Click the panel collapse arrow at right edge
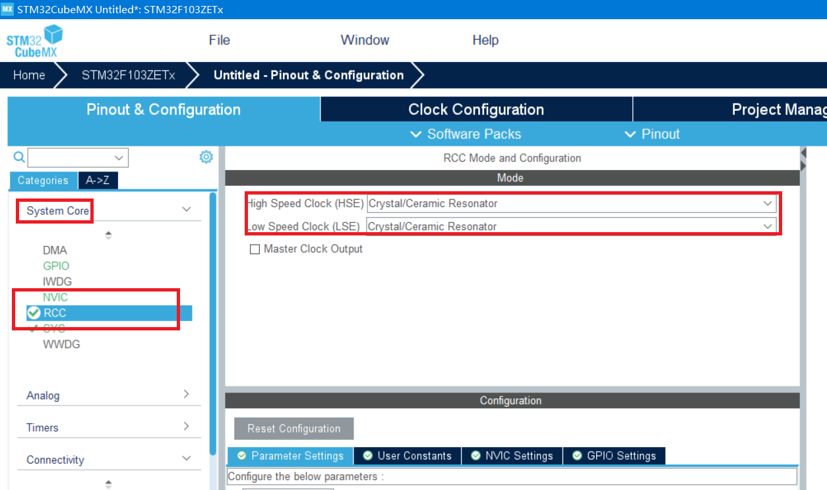Viewport: 827px width, 490px height. tap(803, 153)
